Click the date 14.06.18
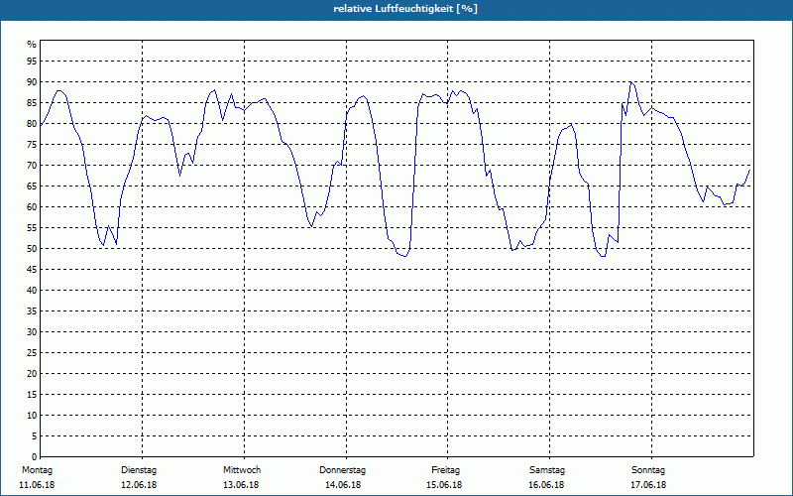793x496 pixels. (x=343, y=485)
